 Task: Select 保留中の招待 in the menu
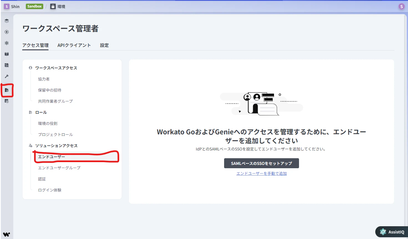pos(50,90)
